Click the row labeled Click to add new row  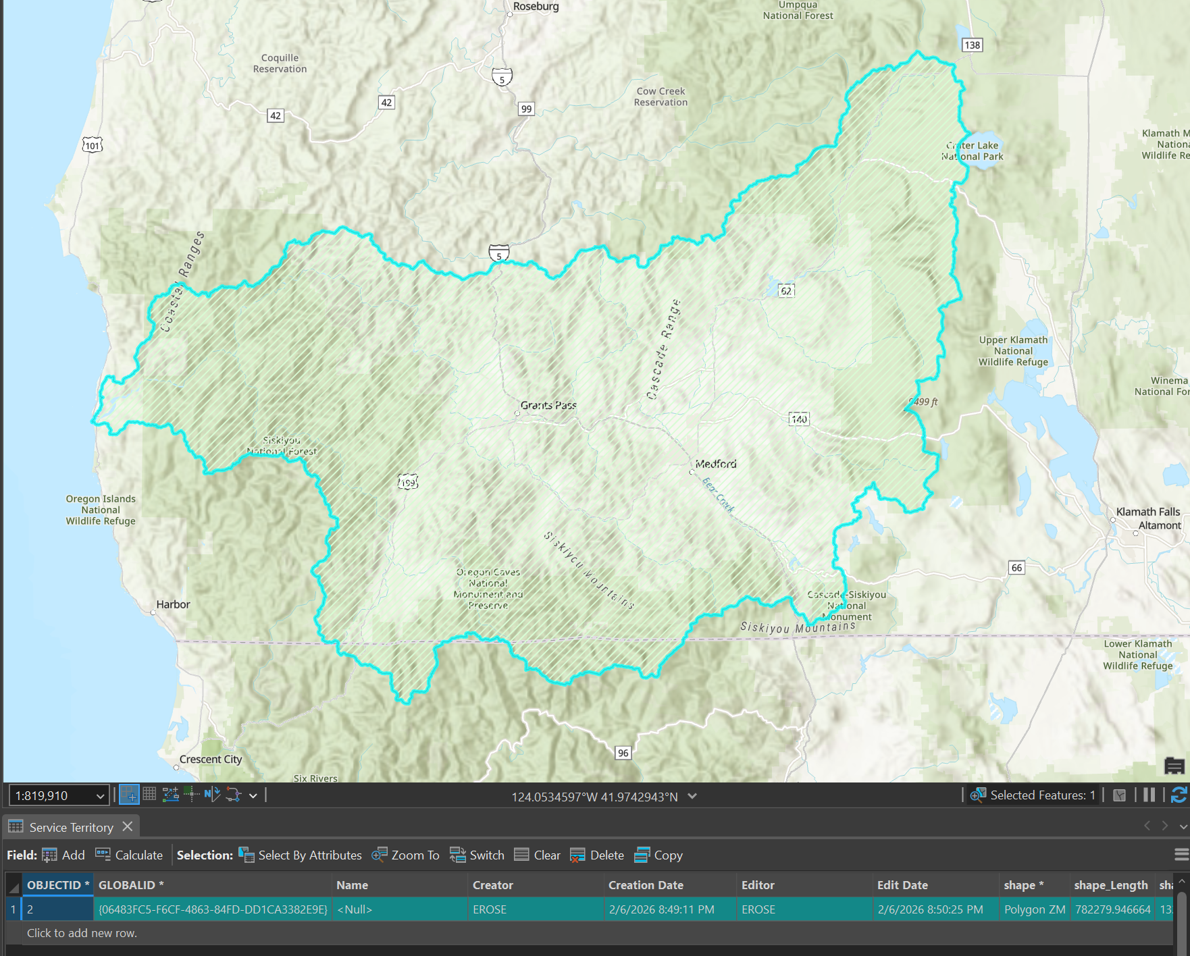tap(82, 933)
